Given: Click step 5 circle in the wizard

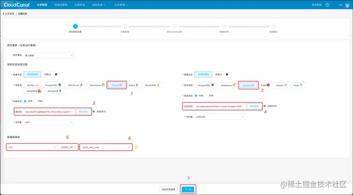Looking at the screenshot, I should 274,26.
